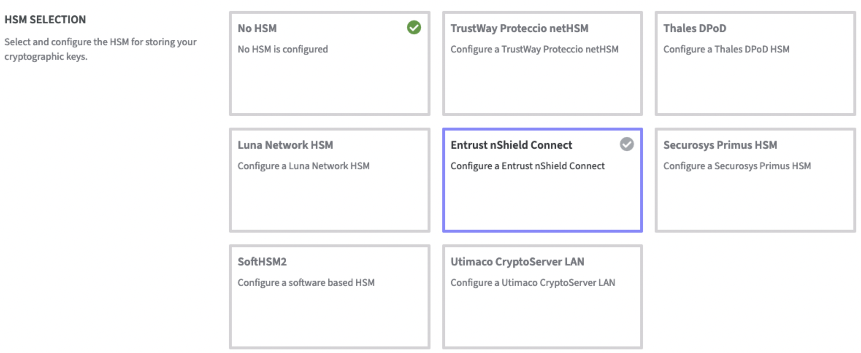
Task: Click 'Configure a software based HSM' description
Action: point(306,282)
